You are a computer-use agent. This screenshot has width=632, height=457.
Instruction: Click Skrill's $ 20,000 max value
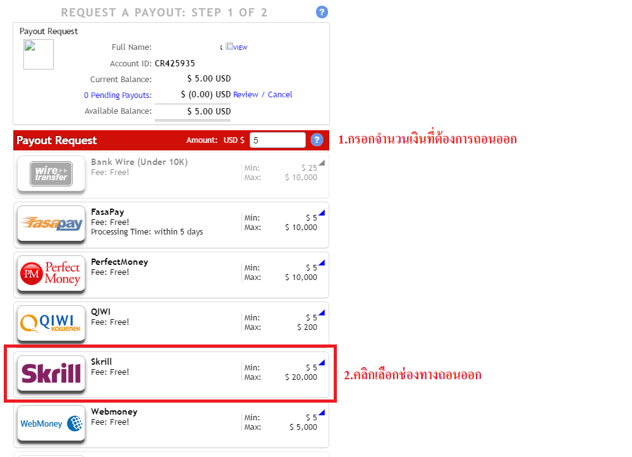coord(301,377)
